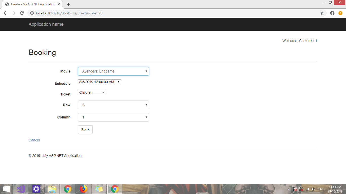The image size is (346, 194).
Task: Open Visual Studio from the taskbar
Action: click(x=20, y=189)
